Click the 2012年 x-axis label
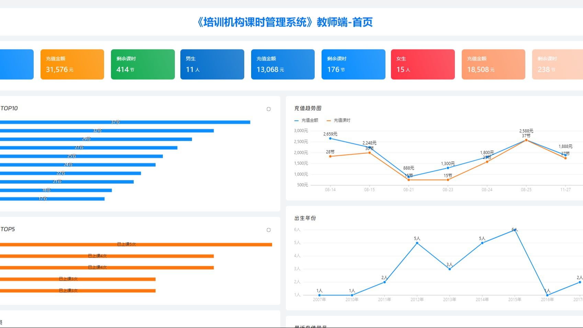This screenshot has width=583, height=328. click(417, 299)
